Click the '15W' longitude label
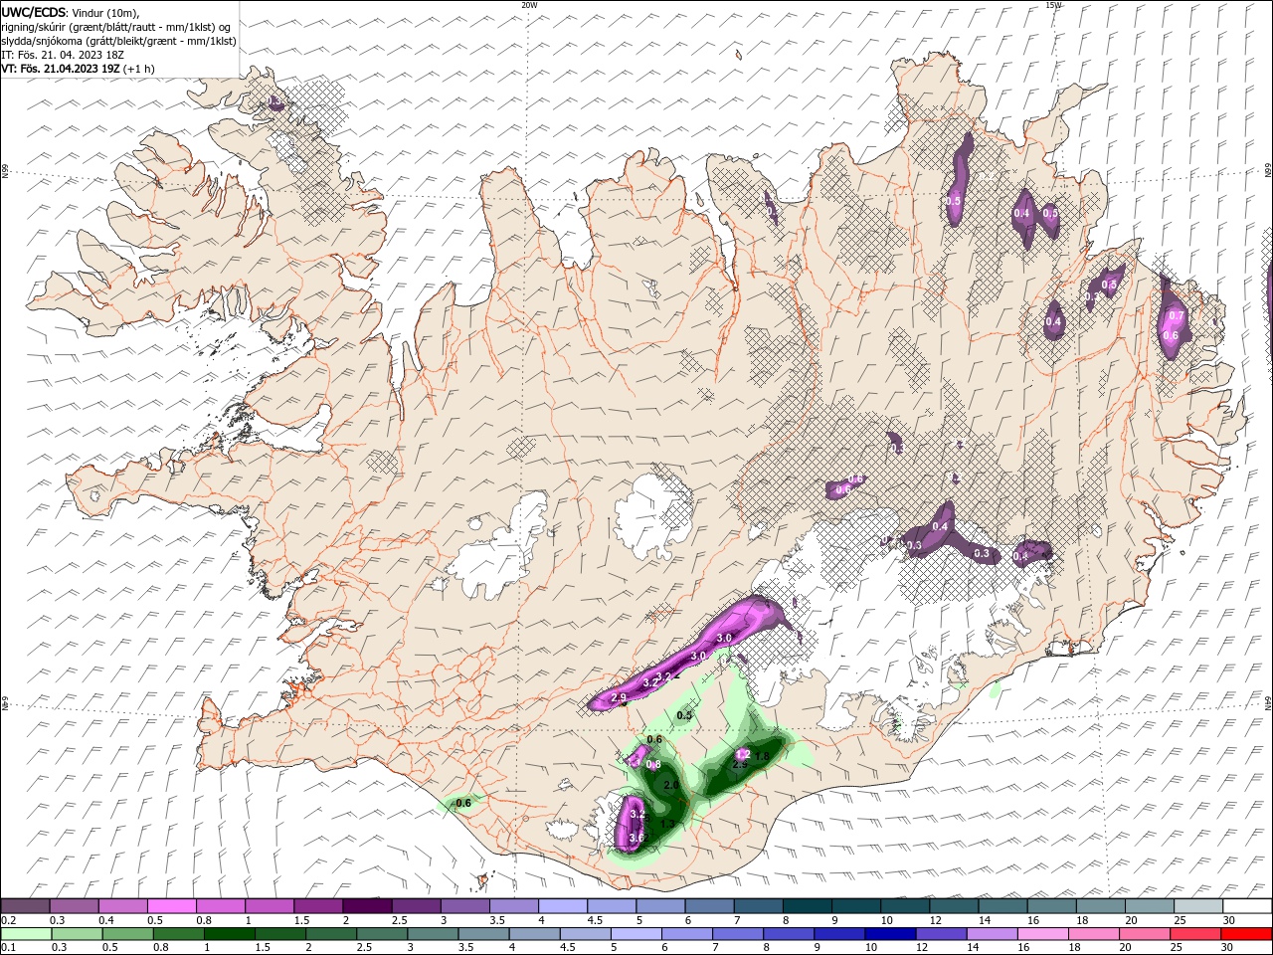The height and width of the screenshot is (955, 1273). (x=1053, y=5)
